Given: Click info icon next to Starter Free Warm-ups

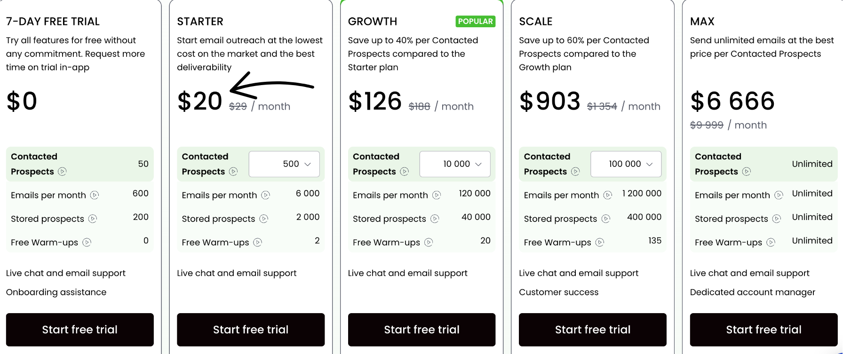Looking at the screenshot, I should [257, 243].
